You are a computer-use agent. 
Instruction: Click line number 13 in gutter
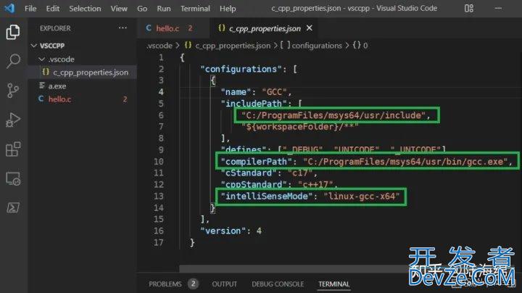coord(159,196)
